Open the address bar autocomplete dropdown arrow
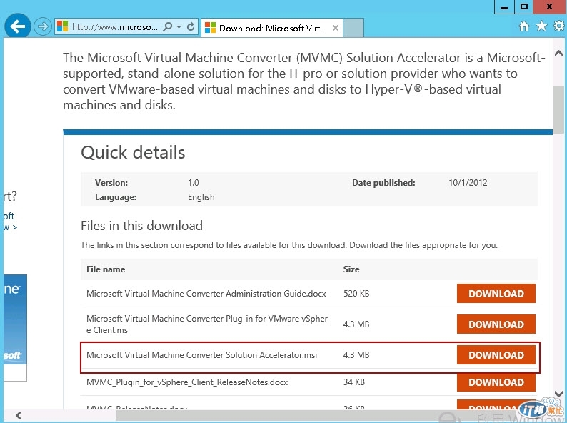The image size is (567, 423). tap(179, 26)
